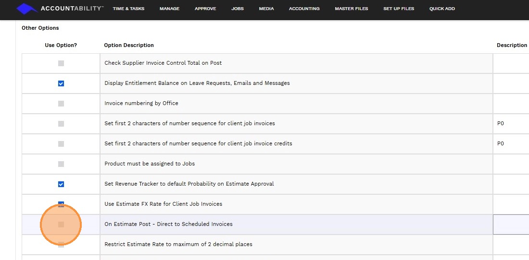Enable On Estimate Post Direct to Scheduled Invoices
Image resolution: width=529 pixels, height=260 pixels.
coord(61,225)
